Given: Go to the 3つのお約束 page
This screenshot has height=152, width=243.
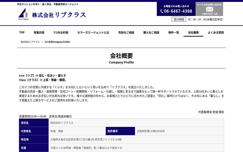Looking at the screenshot, I should pyautogui.click(x=61, y=32).
